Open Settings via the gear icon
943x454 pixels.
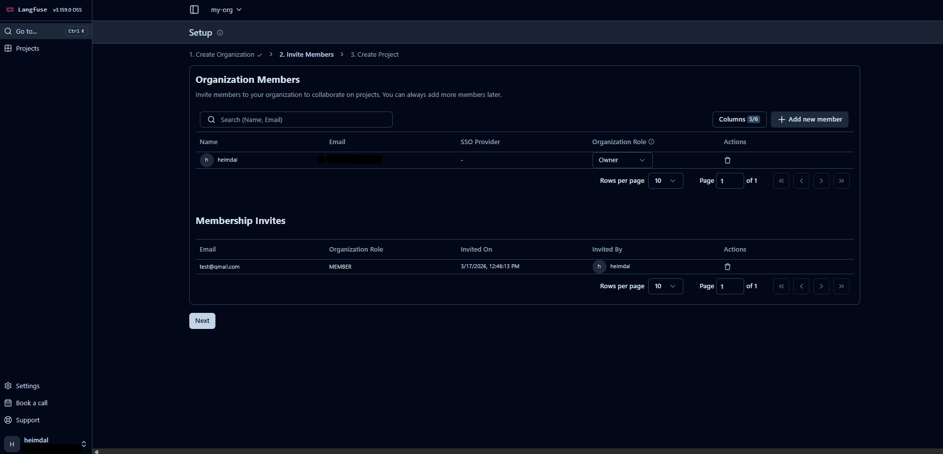pos(8,385)
